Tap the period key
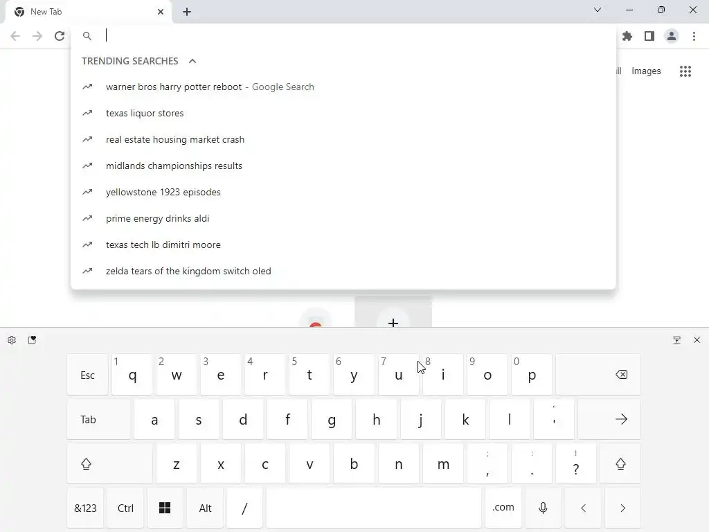This screenshot has height=532, width=709. click(x=532, y=463)
